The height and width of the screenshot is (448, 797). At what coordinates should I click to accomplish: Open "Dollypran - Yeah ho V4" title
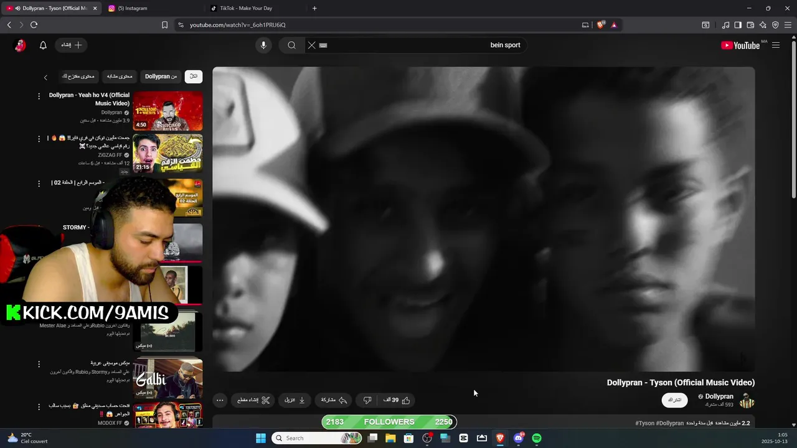pos(90,99)
